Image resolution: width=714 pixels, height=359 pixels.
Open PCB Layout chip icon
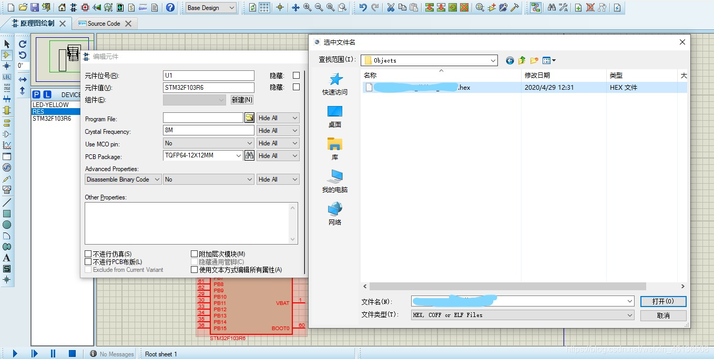(x=85, y=7)
